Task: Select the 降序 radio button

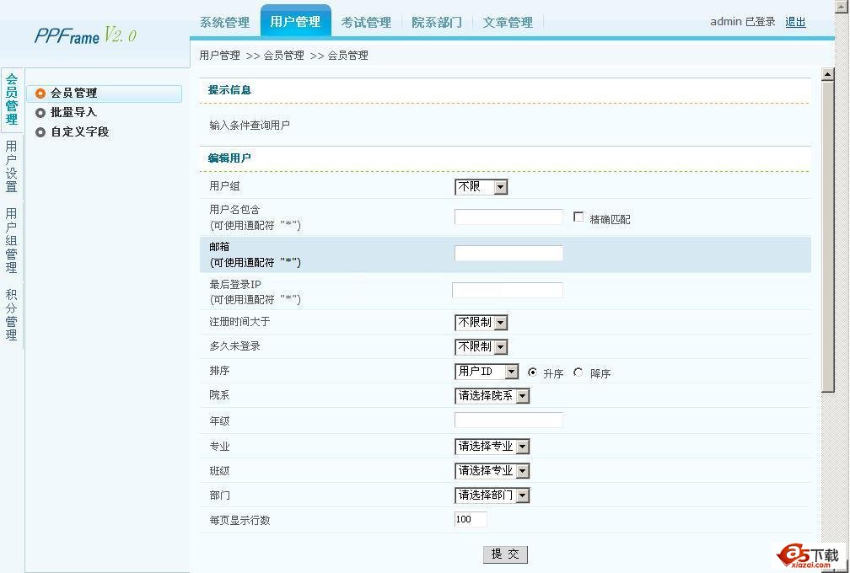Action: point(577,372)
